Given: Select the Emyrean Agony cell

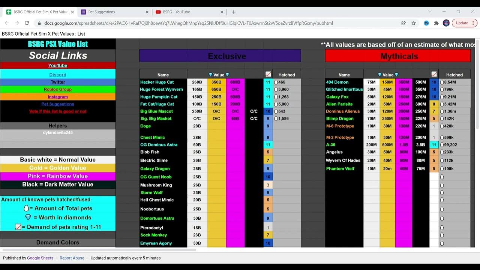Looking at the screenshot, I should (x=163, y=243).
